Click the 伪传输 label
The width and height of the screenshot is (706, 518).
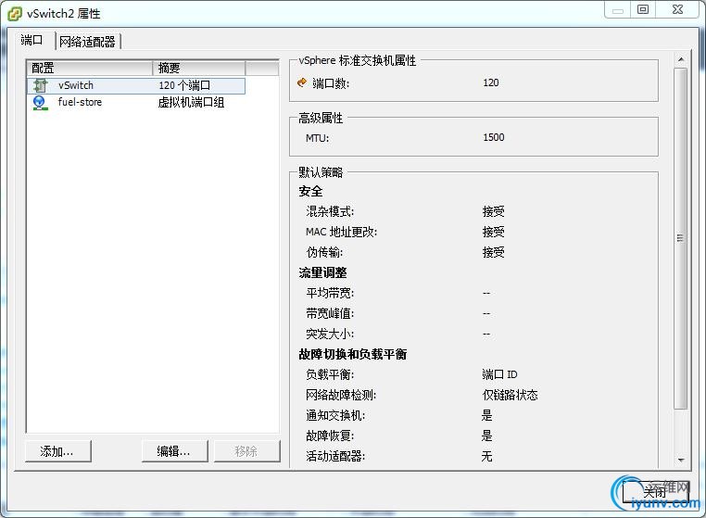click(324, 252)
